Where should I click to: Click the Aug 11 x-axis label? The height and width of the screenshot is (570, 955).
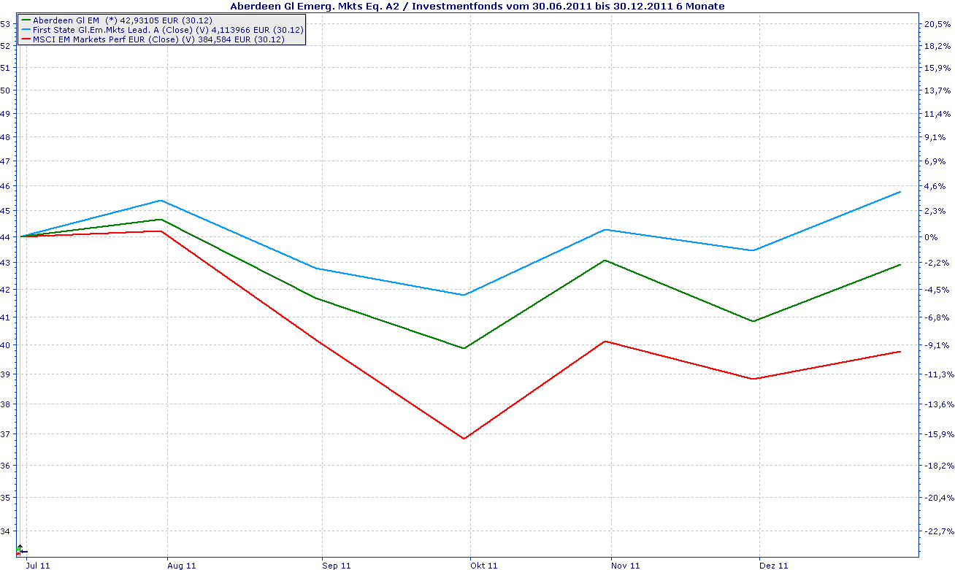(x=181, y=565)
